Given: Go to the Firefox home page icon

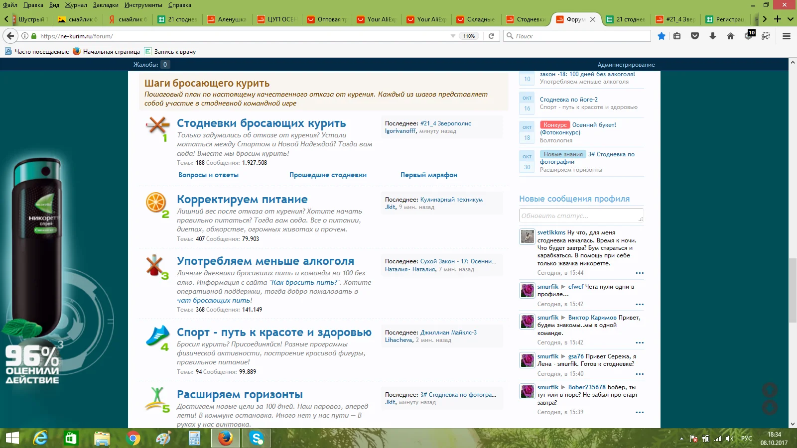Looking at the screenshot, I should click(x=731, y=36).
